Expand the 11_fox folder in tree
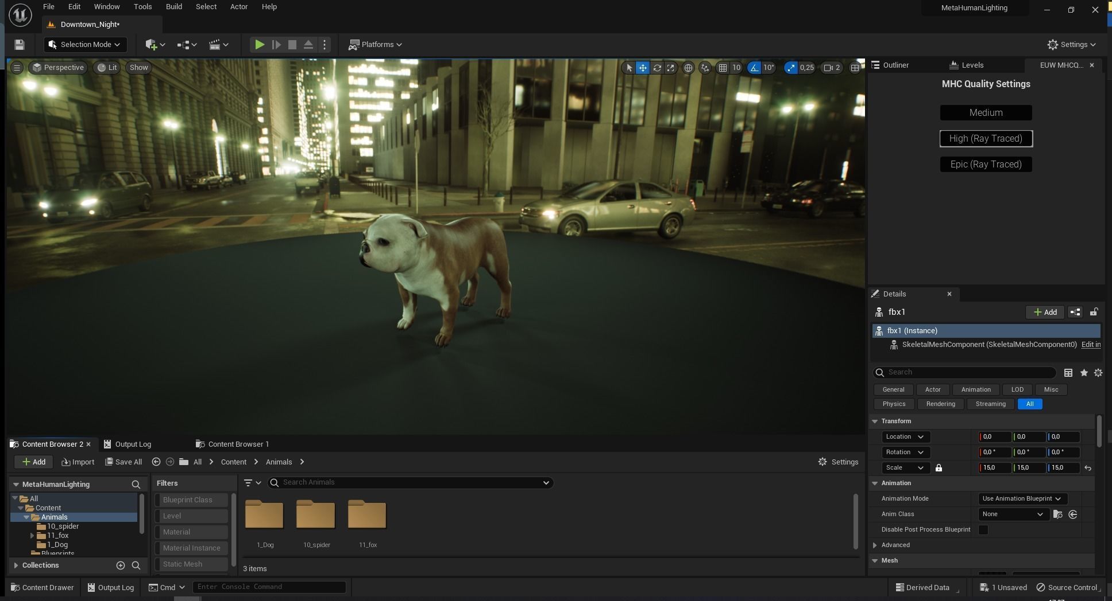 tap(32, 536)
